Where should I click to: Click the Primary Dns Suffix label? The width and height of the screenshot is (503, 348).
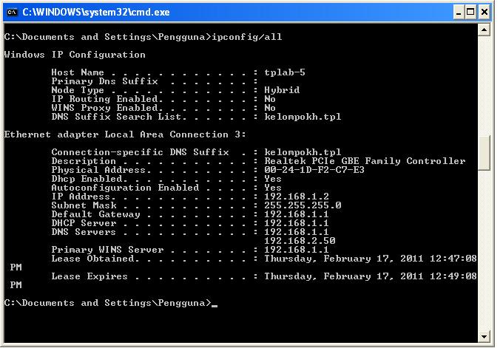click(x=104, y=81)
